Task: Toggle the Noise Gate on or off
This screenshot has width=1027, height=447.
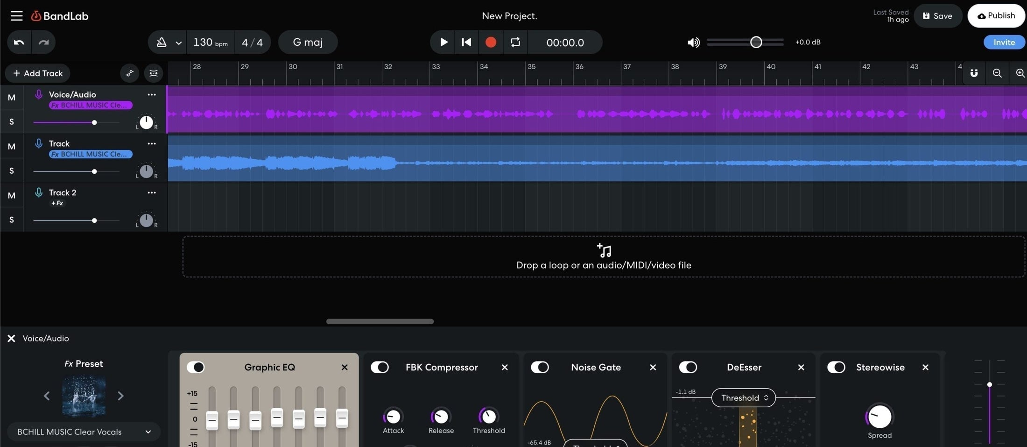Action: coord(540,367)
